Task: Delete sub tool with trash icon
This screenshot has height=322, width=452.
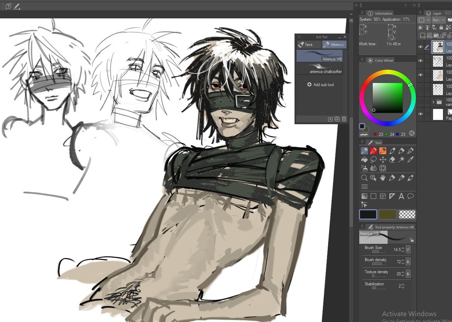Action: coord(344,119)
